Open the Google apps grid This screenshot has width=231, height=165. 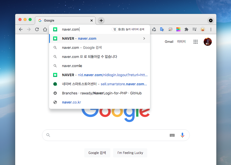[196, 42]
